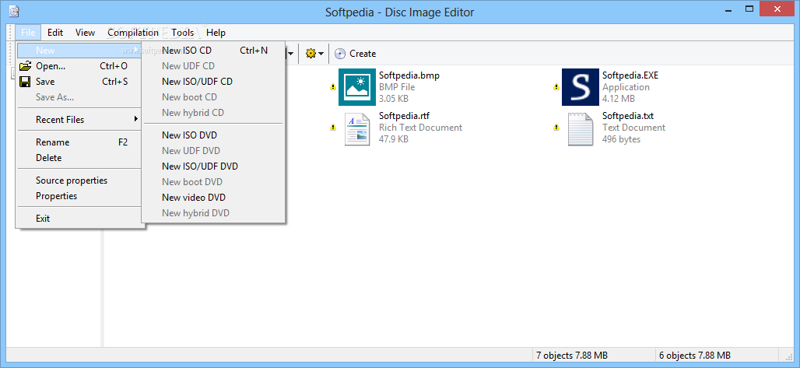Choose Exit from File menu
This screenshot has width=800, height=368.
(79, 219)
